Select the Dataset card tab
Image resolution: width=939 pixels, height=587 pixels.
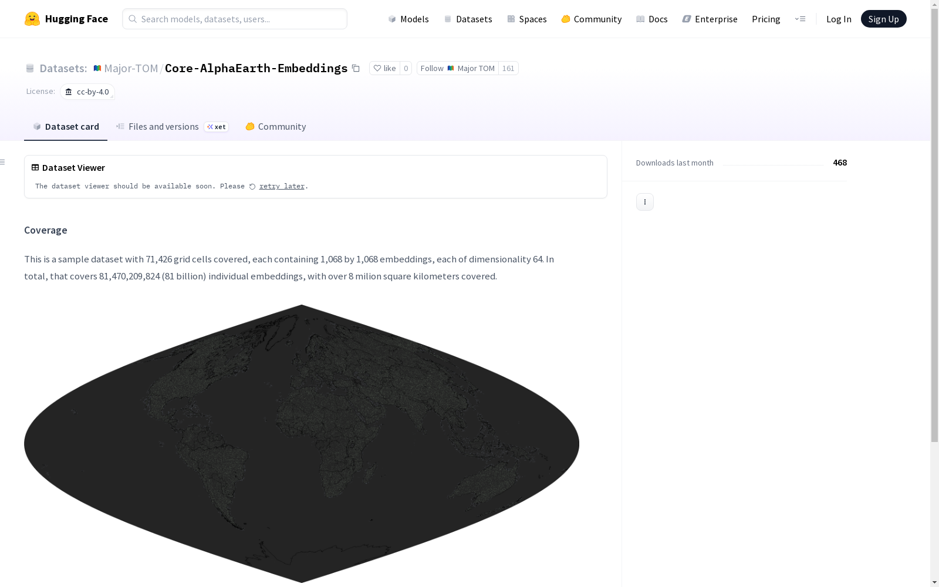pos(66,127)
